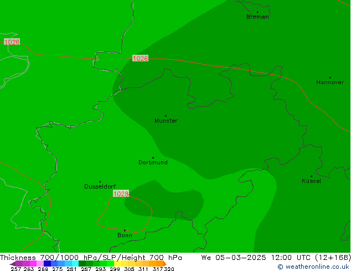The height and width of the screenshot is (271, 351).
Task: Click the 257 legend value
Action: point(16,269)
